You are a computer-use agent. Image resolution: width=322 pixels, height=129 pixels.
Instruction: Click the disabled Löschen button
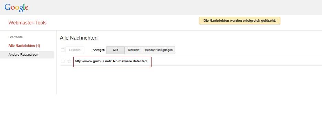tap(75, 50)
